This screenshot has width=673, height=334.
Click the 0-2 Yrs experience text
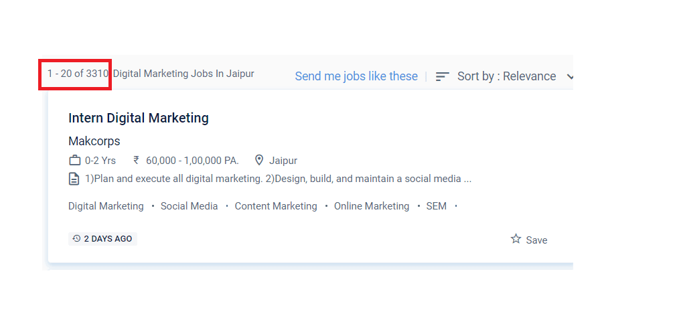click(100, 161)
